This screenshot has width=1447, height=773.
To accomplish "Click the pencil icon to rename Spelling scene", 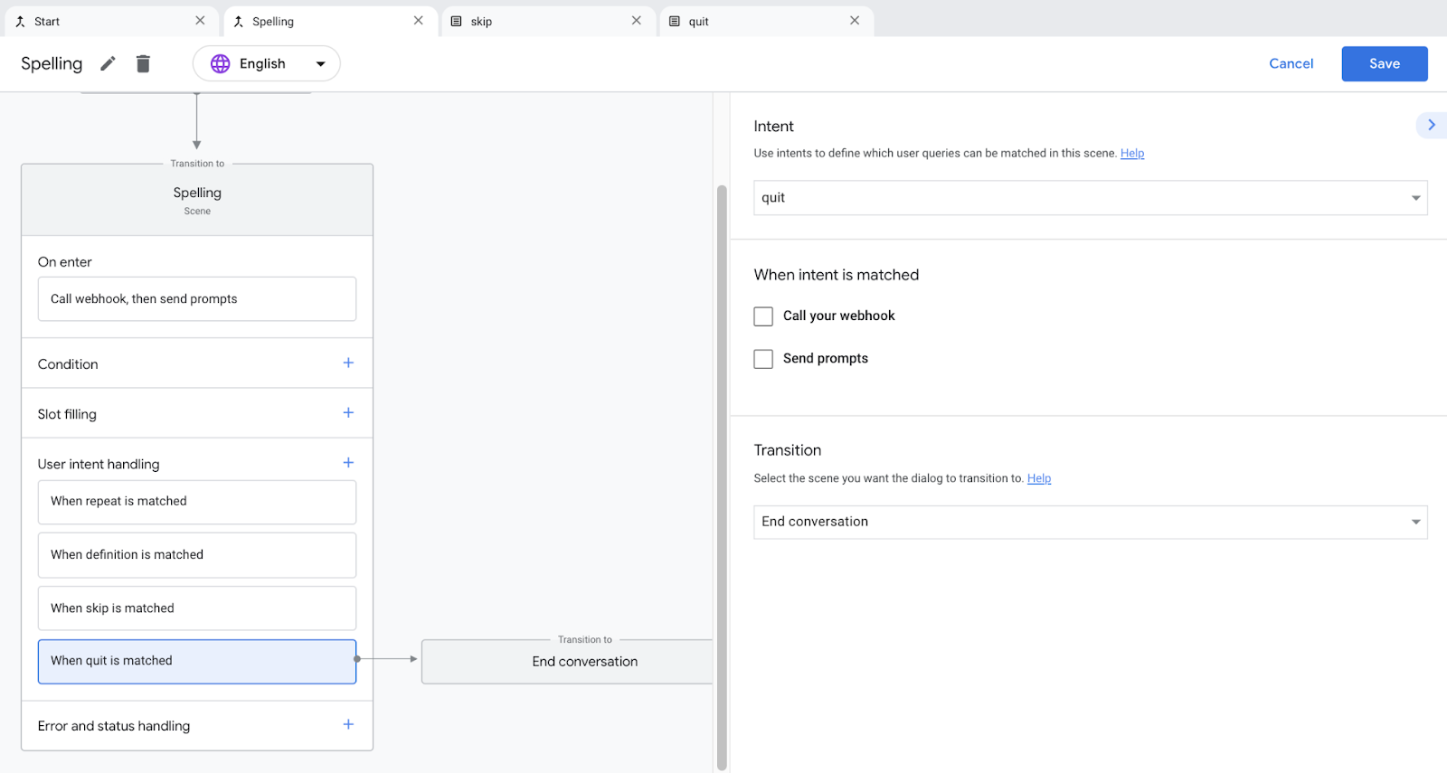I will point(108,63).
